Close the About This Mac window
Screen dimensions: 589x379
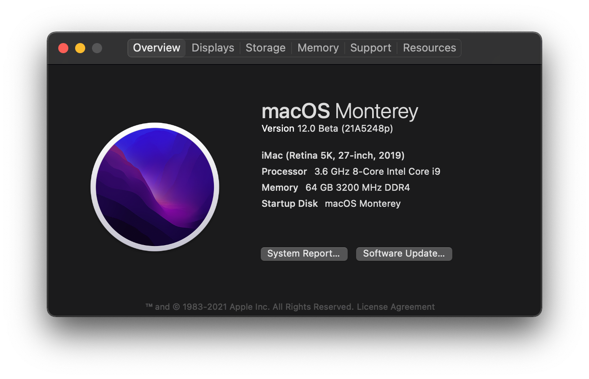pos(63,48)
